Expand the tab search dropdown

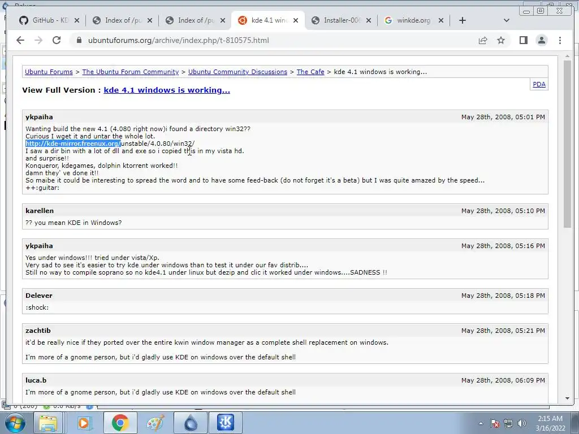507,20
